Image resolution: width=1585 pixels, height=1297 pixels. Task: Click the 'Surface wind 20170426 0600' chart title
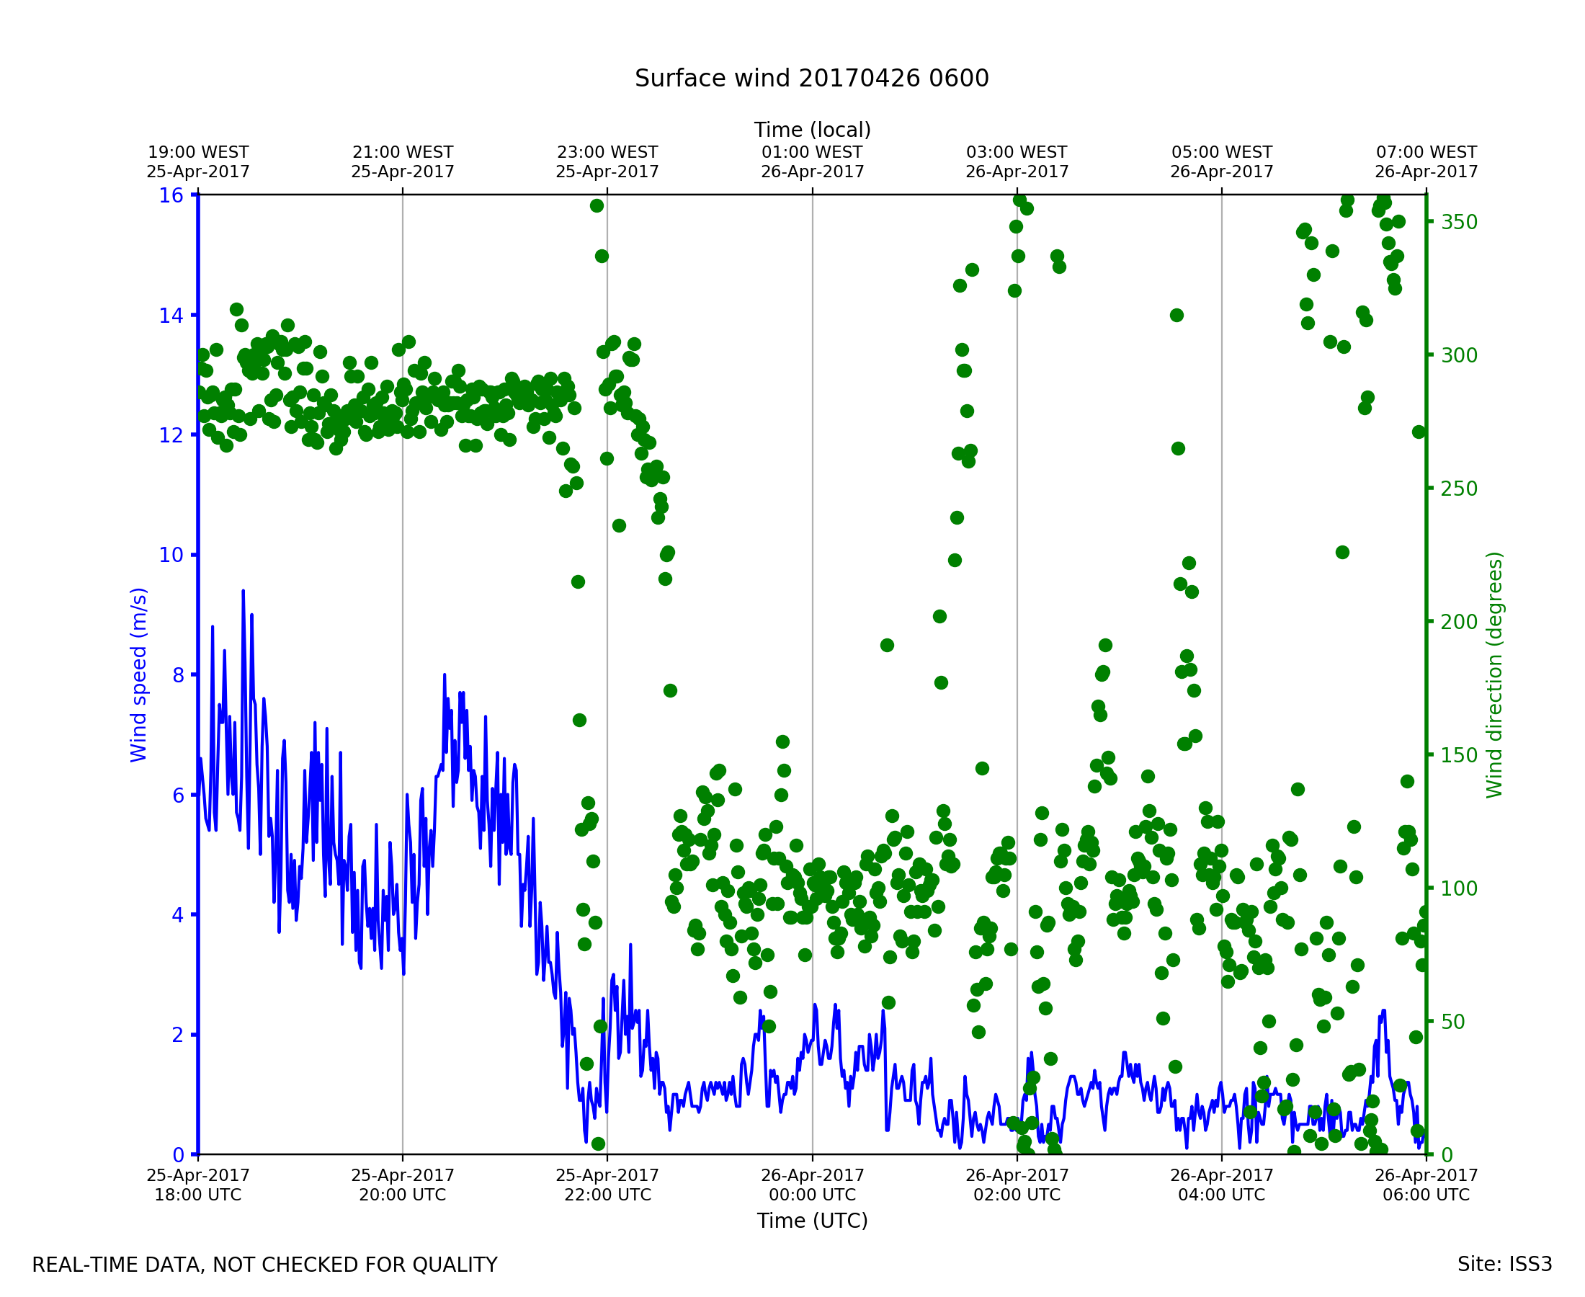(x=812, y=79)
